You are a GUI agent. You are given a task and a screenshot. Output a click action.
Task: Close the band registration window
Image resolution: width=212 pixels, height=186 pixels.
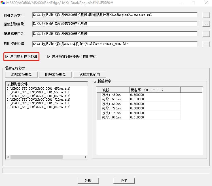[206, 3]
